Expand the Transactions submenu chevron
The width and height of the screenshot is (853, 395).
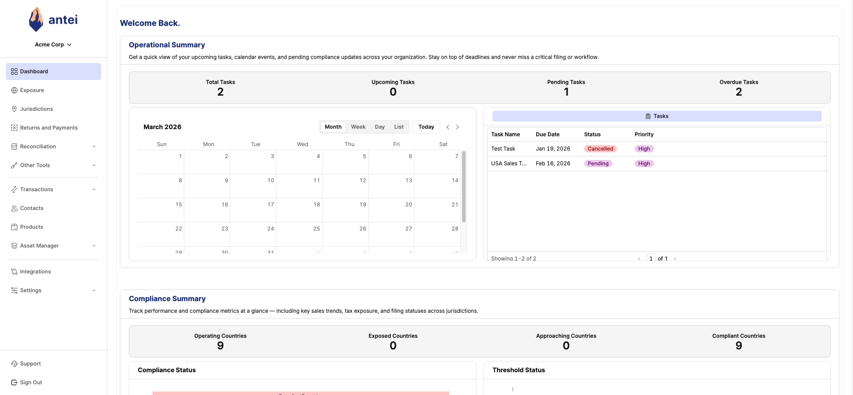(x=94, y=189)
